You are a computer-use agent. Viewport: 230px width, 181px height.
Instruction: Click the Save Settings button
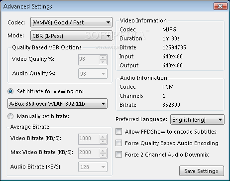click(202, 171)
